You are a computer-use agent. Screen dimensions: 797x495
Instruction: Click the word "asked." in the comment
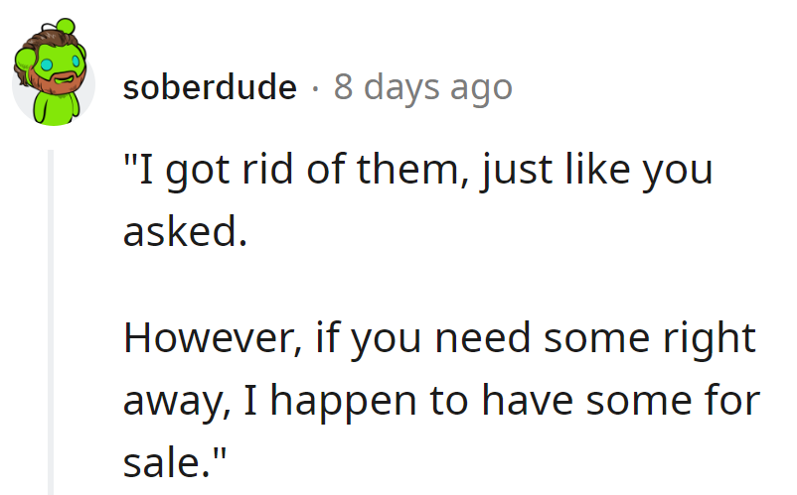[x=184, y=231]
